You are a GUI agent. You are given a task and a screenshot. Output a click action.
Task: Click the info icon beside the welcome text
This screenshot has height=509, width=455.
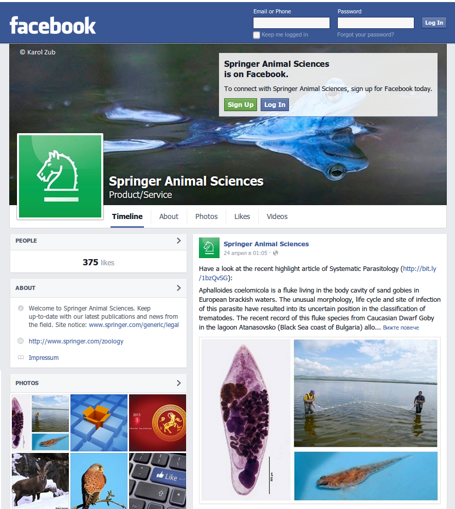pyautogui.click(x=21, y=308)
